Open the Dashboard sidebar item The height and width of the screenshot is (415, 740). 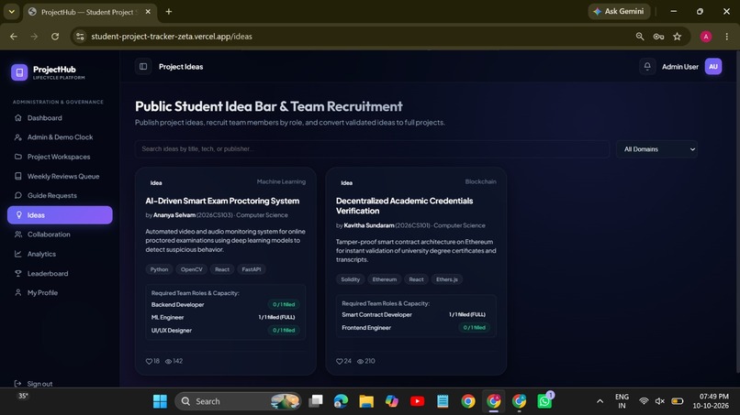60,118
